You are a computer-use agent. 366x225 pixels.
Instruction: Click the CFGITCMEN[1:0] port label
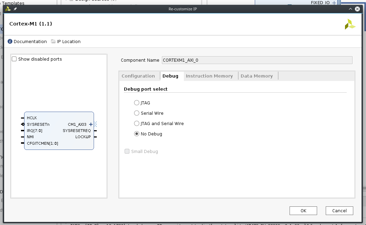click(42, 143)
